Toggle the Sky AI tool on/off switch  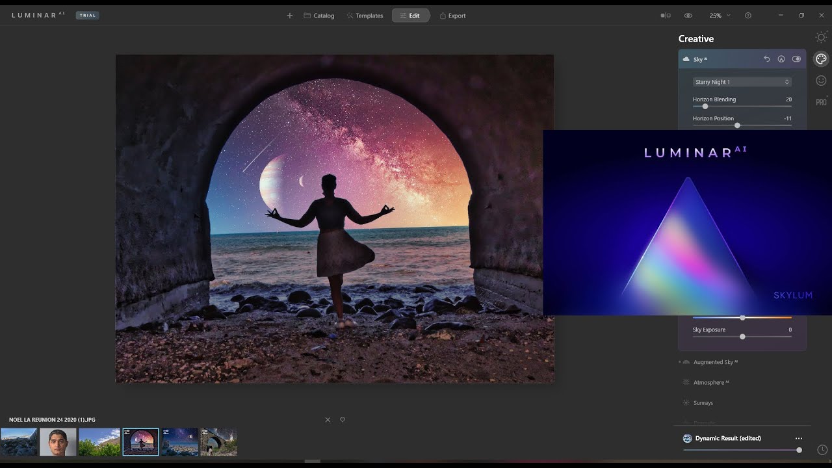coord(796,59)
